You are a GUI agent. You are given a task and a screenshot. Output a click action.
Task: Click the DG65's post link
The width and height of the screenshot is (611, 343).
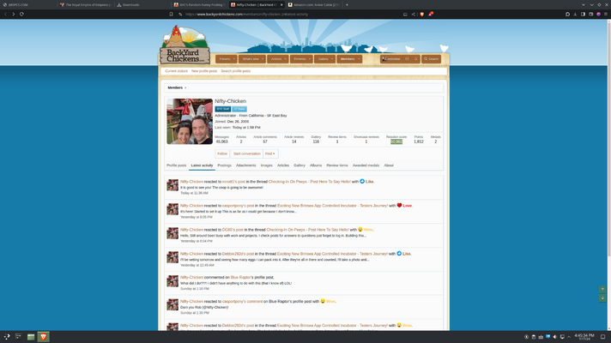click(233, 230)
